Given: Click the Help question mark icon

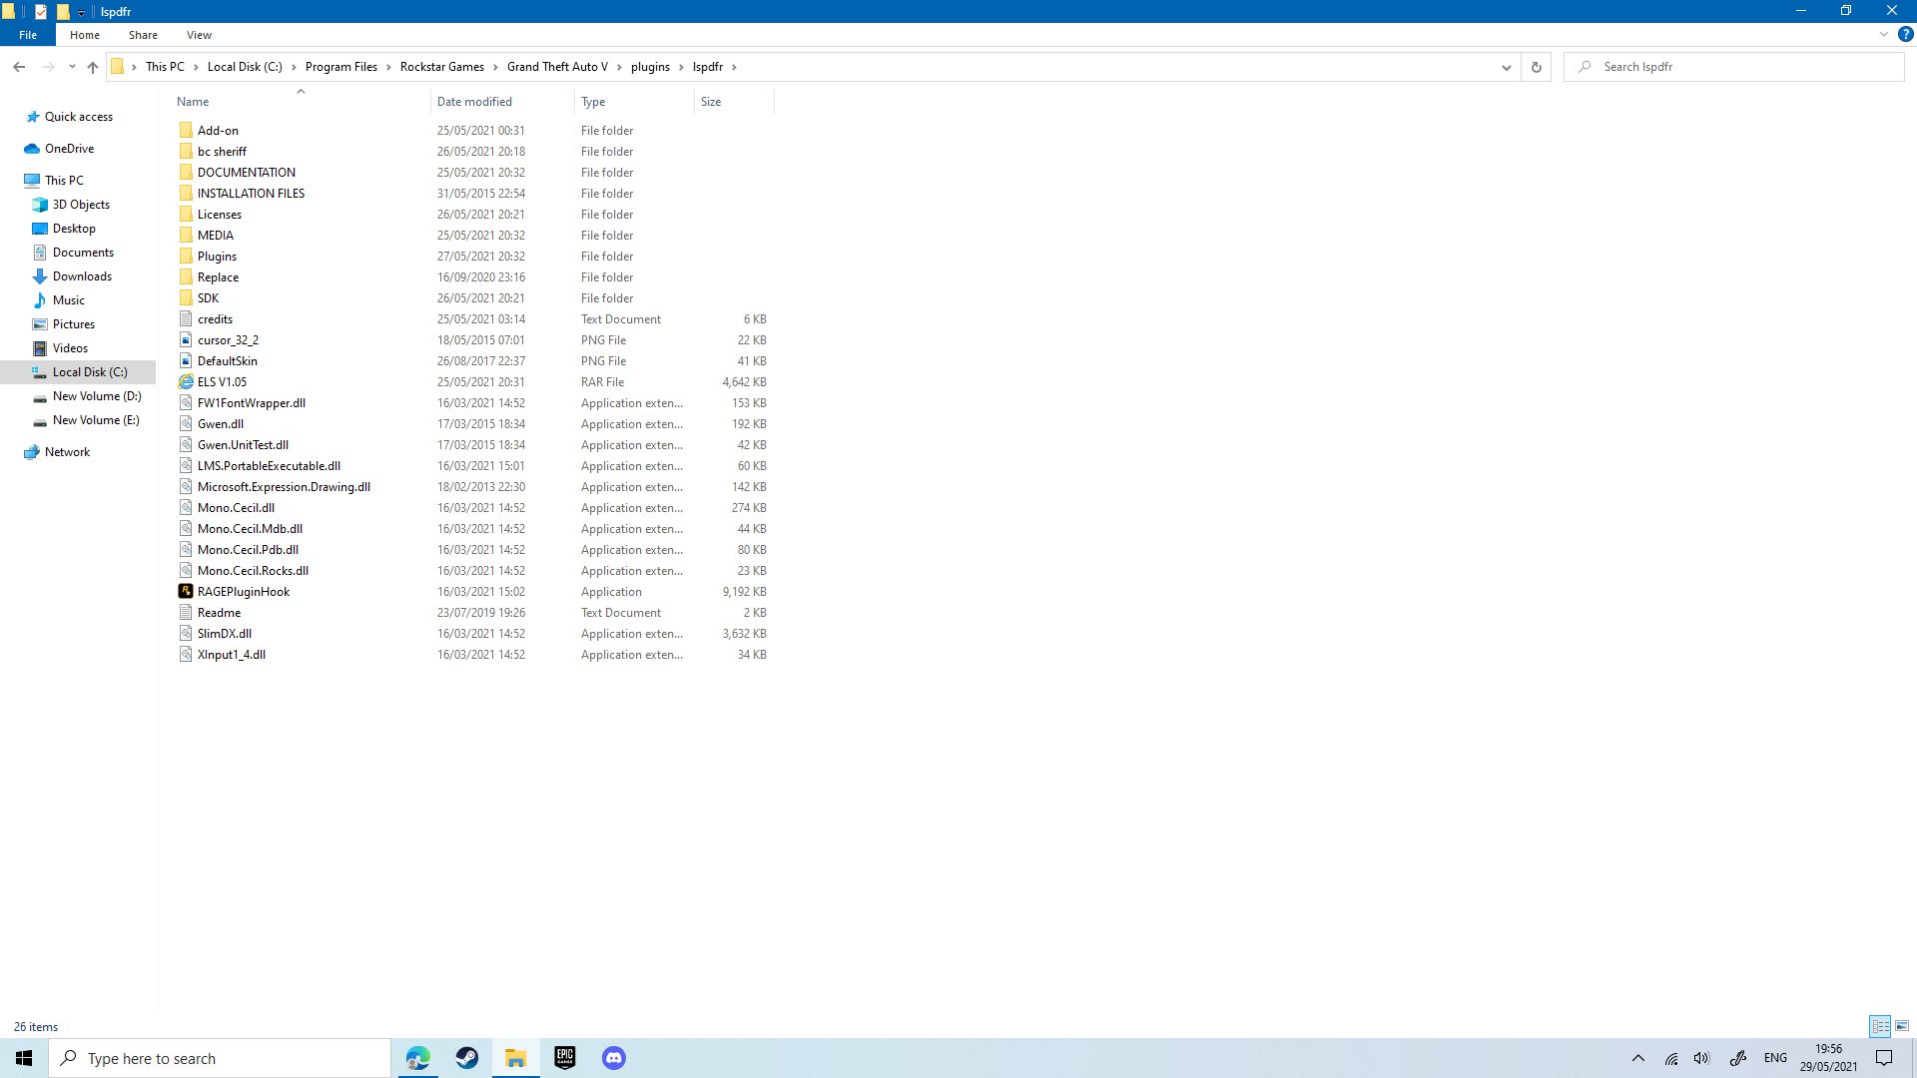Looking at the screenshot, I should click(x=1905, y=34).
